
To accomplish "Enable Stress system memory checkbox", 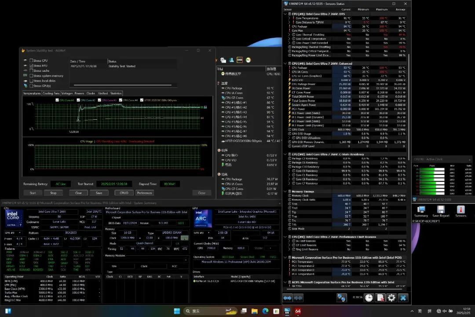I will pyautogui.click(x=31, y=76).
